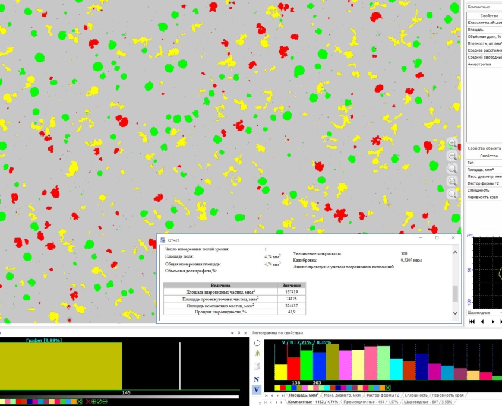Click the green slashed circle icon
This screenshot has height=406, width=502.
click(x=99, y=401)
